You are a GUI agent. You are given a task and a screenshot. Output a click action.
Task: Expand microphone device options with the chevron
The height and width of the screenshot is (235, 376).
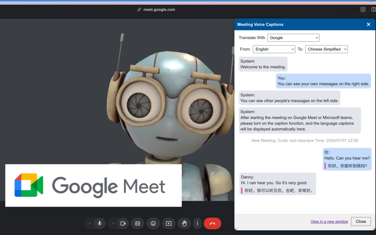90,223
